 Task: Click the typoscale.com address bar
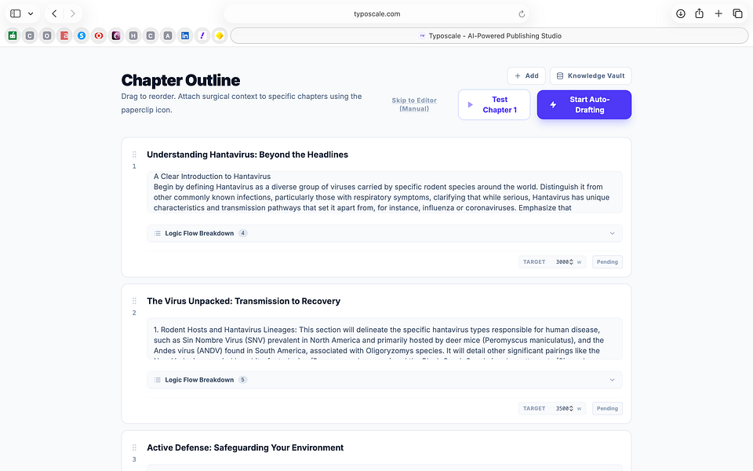pos(376,14)
